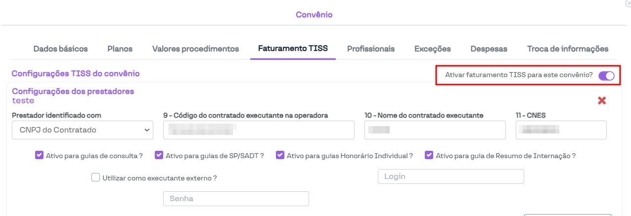The height and width of the screenshot is (216, 631).
Task: Click the CNES input field
Action: click(561, 130)
